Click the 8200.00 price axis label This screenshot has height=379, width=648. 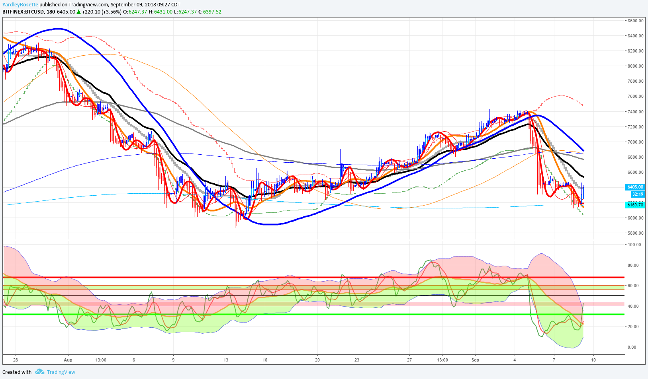tap(635, 51)
